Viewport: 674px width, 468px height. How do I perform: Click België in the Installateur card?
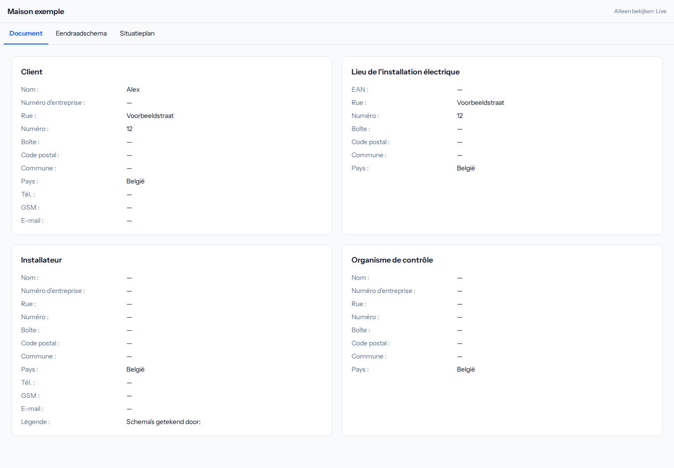(135, 369)
